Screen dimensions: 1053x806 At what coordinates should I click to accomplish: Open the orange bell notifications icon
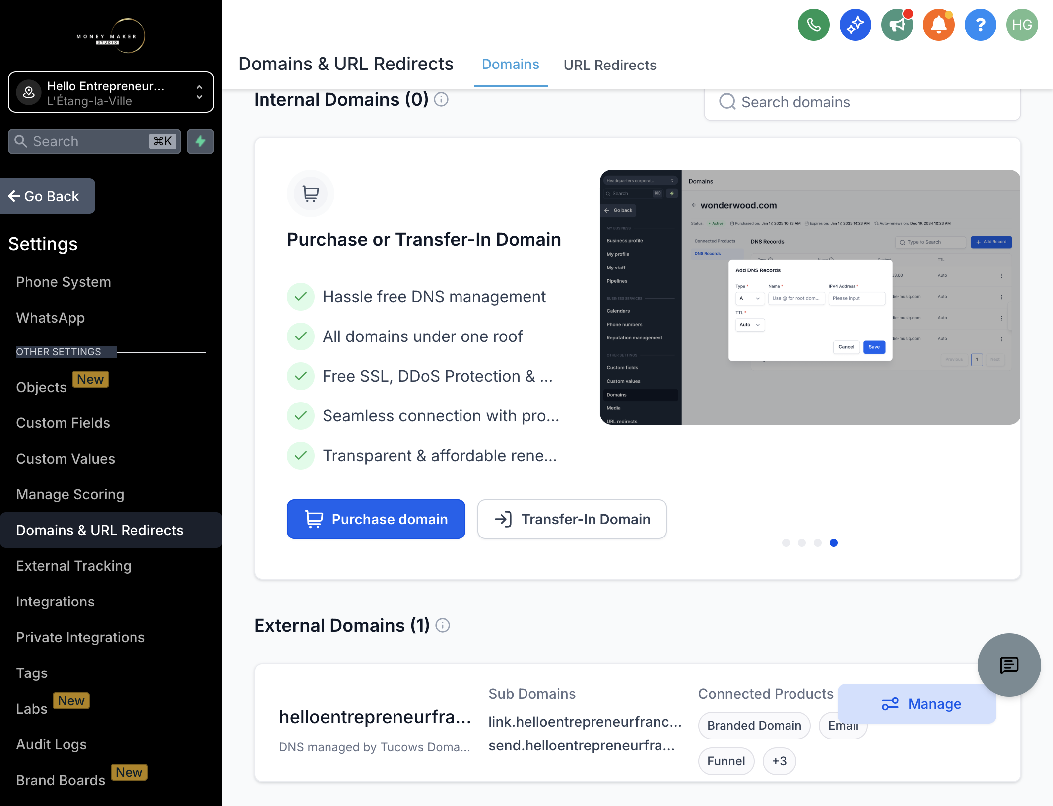pos(938,25)
